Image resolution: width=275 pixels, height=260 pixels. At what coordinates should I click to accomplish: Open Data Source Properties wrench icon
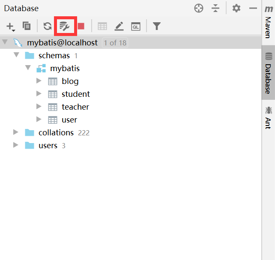[x=64, y=26]
